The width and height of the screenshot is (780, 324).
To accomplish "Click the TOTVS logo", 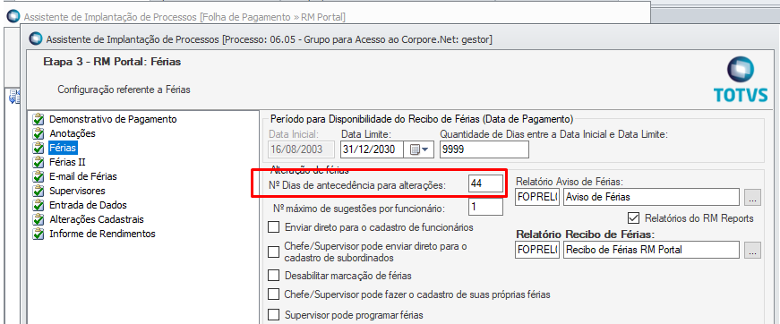I will pyautogui.click(x=741, y=80).
